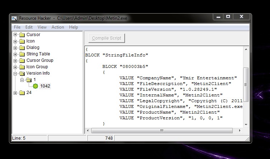Click the LegalCopyright value line
The height and width of the screenshot is (159, 270).
pos(181,101)
